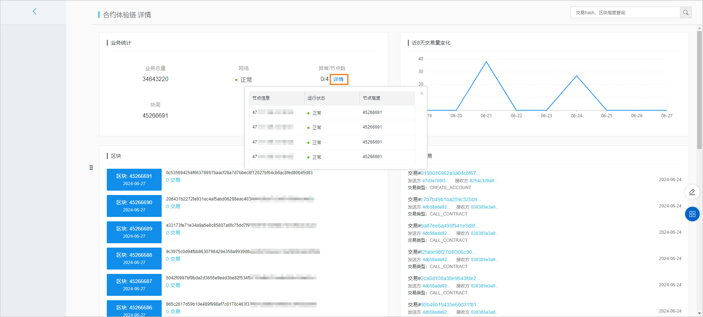
Task: Open block 区块: 45266688
Action: [134, 259]
